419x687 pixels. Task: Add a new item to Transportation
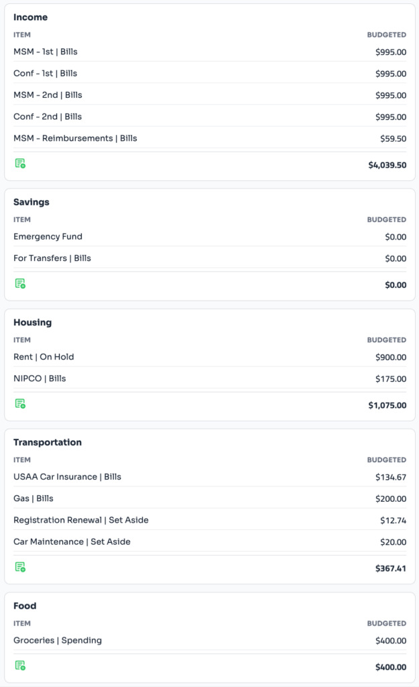pyautogui.click(x=20, y=568)
